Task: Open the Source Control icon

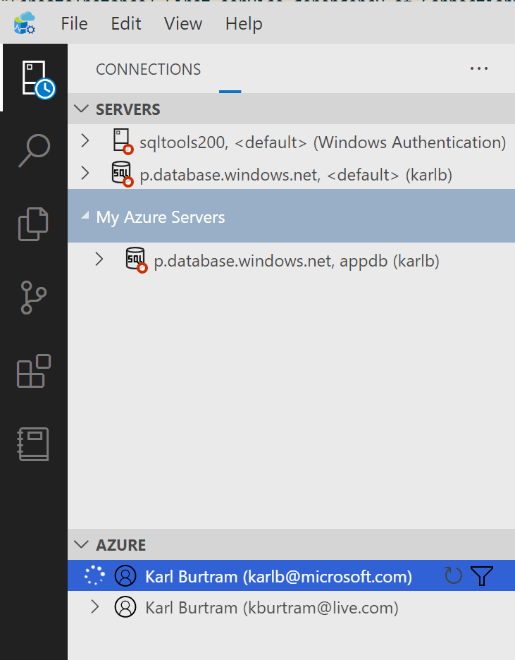Action: [33, 297]
